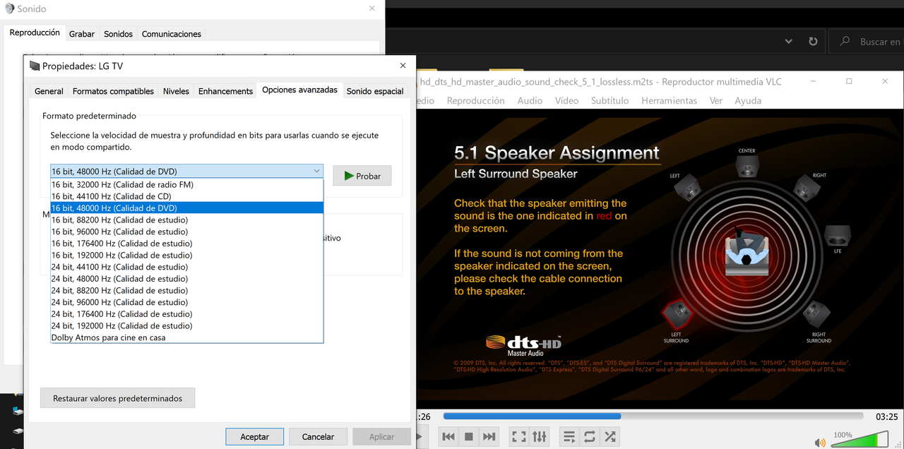Click the Probar test button
Image resolution: width=904 pixels, height=449 pixels.
click(362, 176)
